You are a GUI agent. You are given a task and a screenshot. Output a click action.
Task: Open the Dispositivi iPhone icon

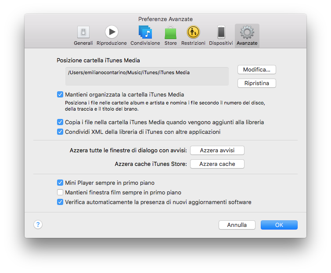pos(221,32)
